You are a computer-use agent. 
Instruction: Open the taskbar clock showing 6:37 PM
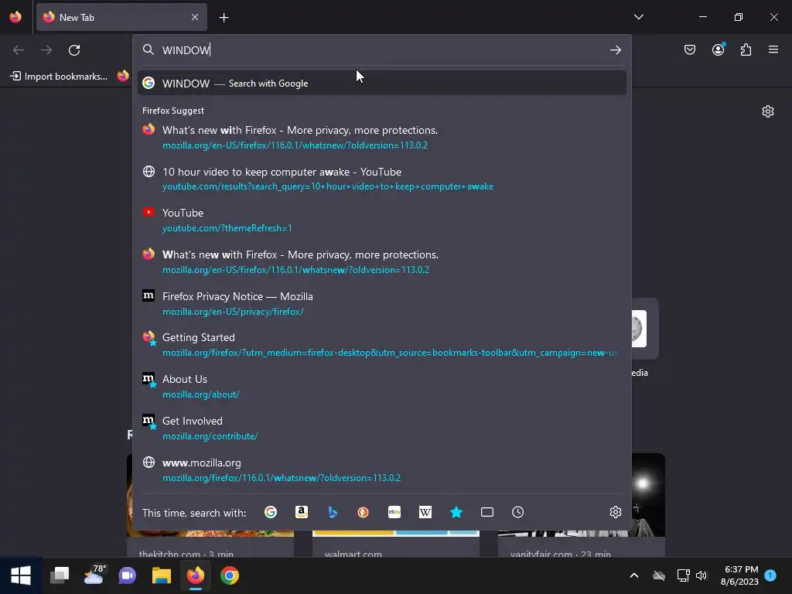point(739,575)
